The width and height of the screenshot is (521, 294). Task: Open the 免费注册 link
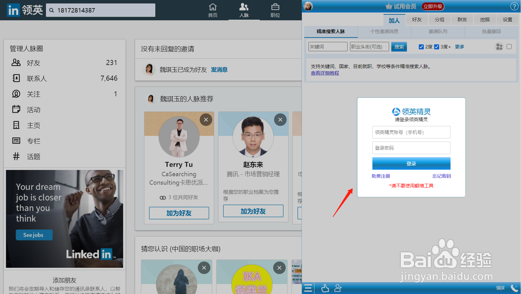381,176
